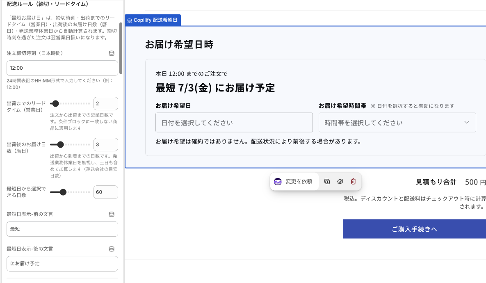Click the 最短日表示-前の文言 field with 最短
Viewport: 486px width, 283px height.
coord(62,229)
